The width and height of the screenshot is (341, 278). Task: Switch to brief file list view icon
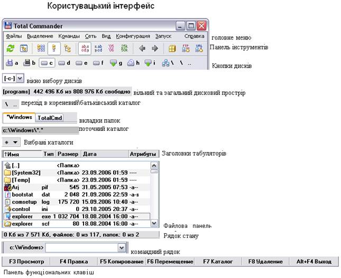[x=41, y=48]
